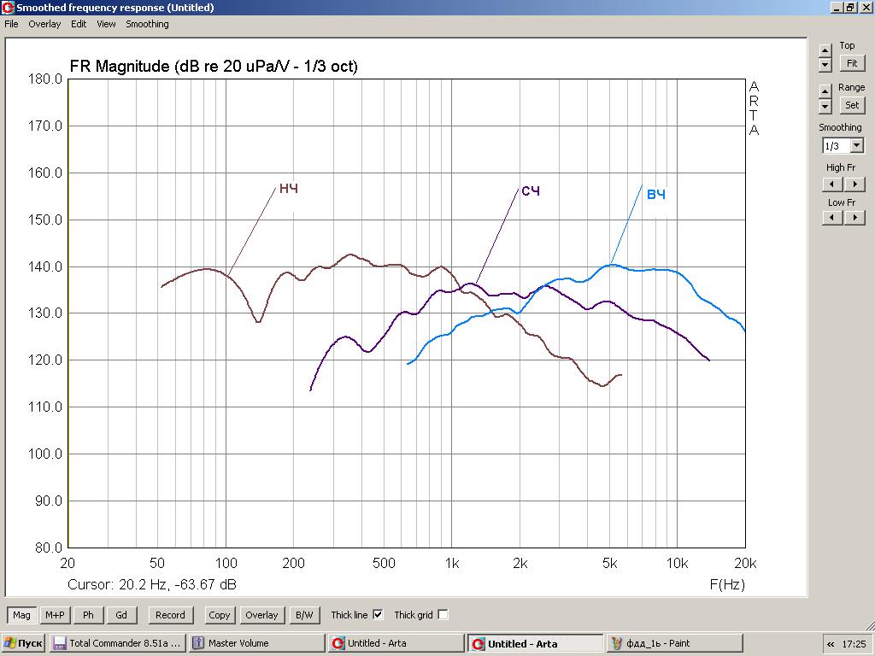Click the НЧ curve label
Screen dimensions: 875x656
[289, 189]
